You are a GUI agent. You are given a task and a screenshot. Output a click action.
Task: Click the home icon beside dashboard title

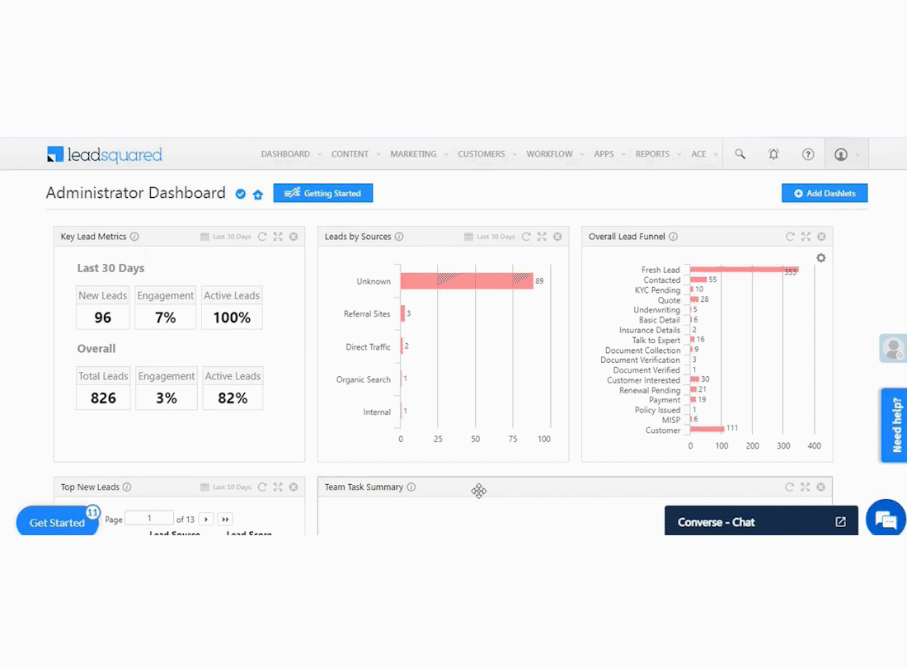pyautogui.click(x=258, y=195)
